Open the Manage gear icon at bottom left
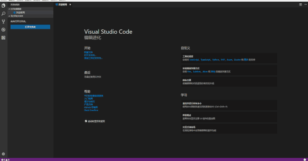308x161 pixels. 3,154
